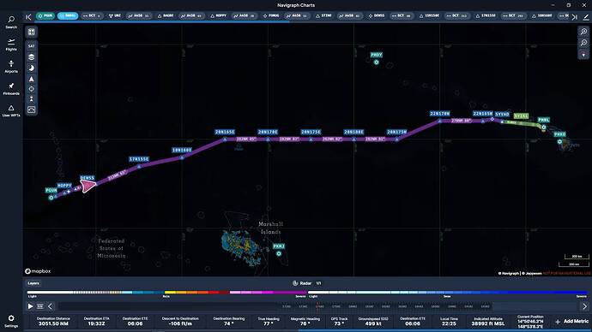Toggle the aircraft position arrow icon

pyautogui.click(x=32, y=79)
